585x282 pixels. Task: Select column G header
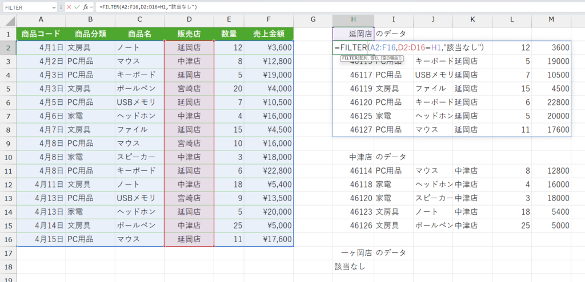pos(313,21)
